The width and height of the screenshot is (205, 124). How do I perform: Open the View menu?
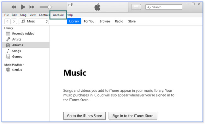[x=32, y=15]
